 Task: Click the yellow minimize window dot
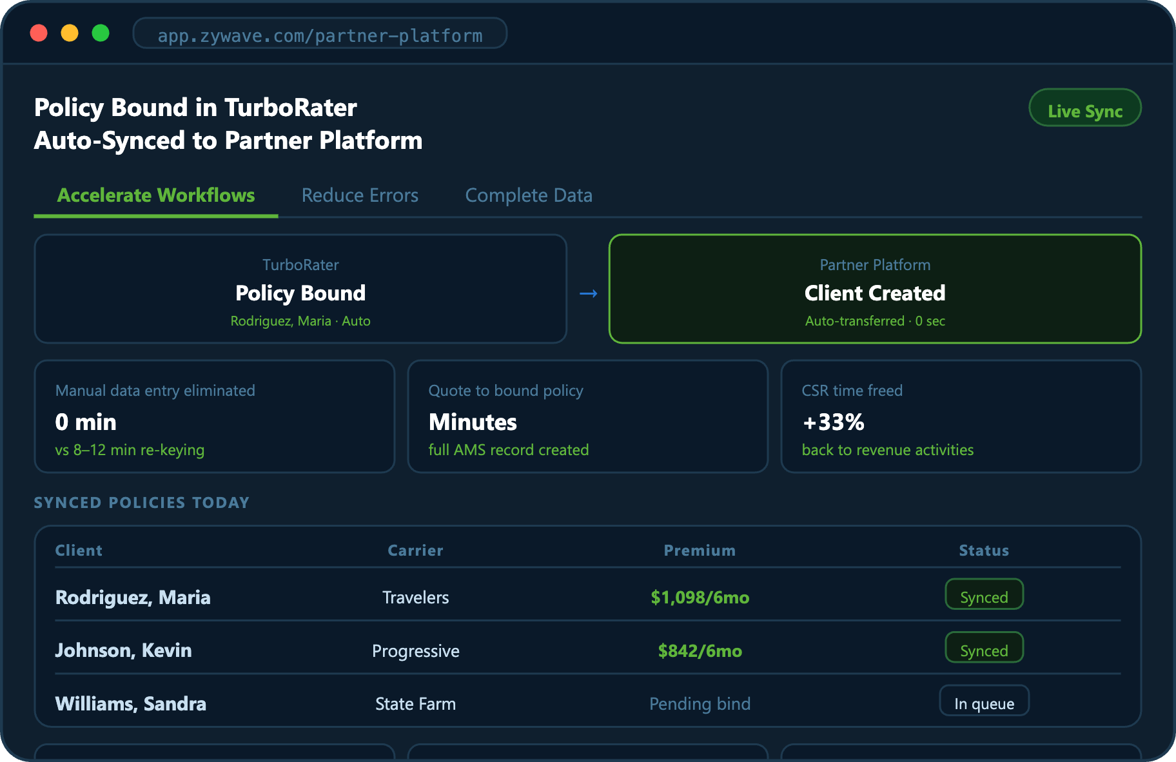pos(70,33)
